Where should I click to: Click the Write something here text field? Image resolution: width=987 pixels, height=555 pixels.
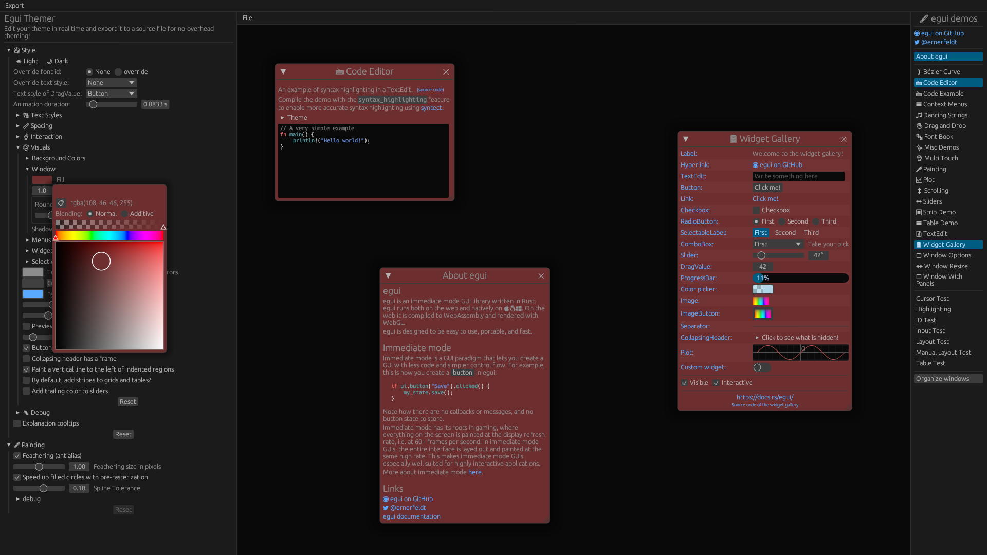798,176
